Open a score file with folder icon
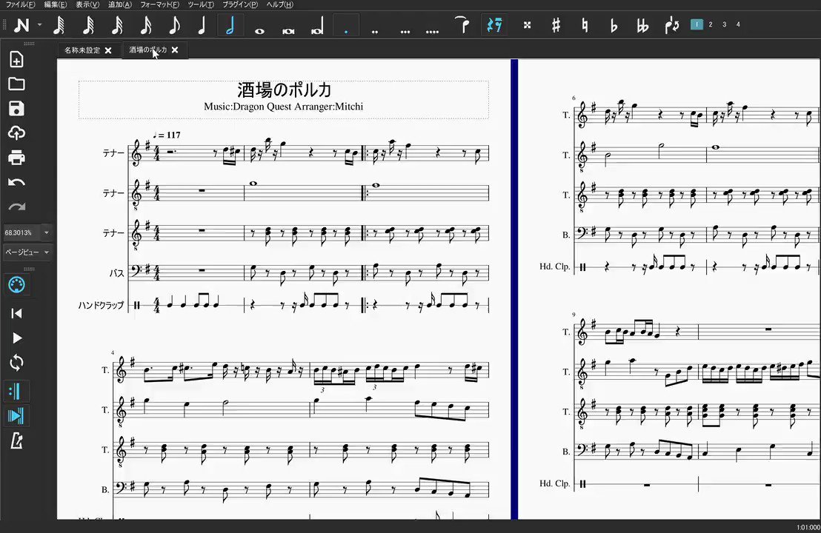The width and height of the screenshot is (821, 533). click(x=17, y=84)
